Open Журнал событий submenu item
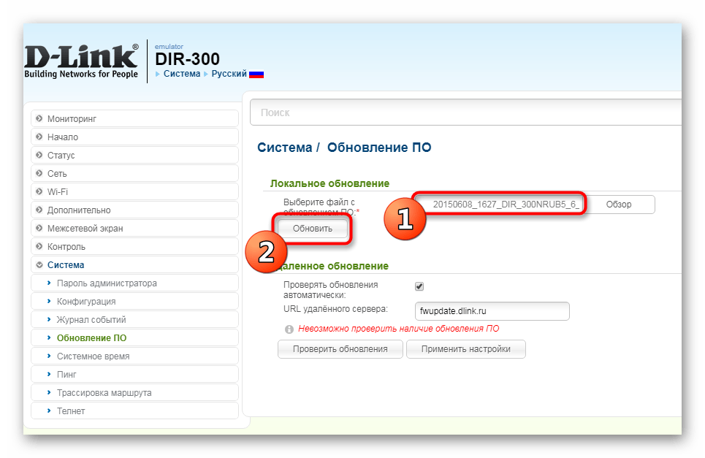The height and width of the screenshot is (458, 705). click(x=134, y=319)
